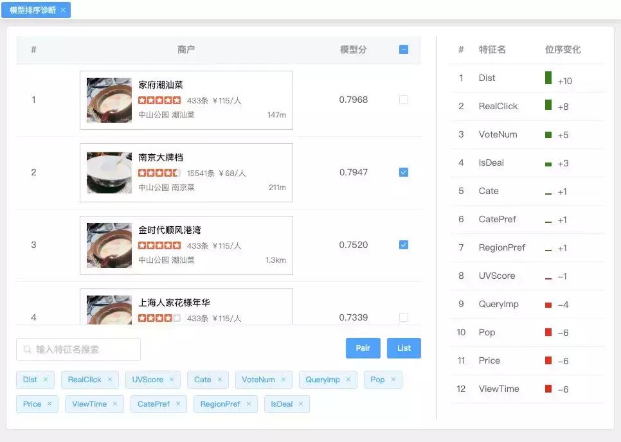Remove the Dist feature tag via its X
The width and height of the screenshot is (621, 442).
(x=44, y=380)
